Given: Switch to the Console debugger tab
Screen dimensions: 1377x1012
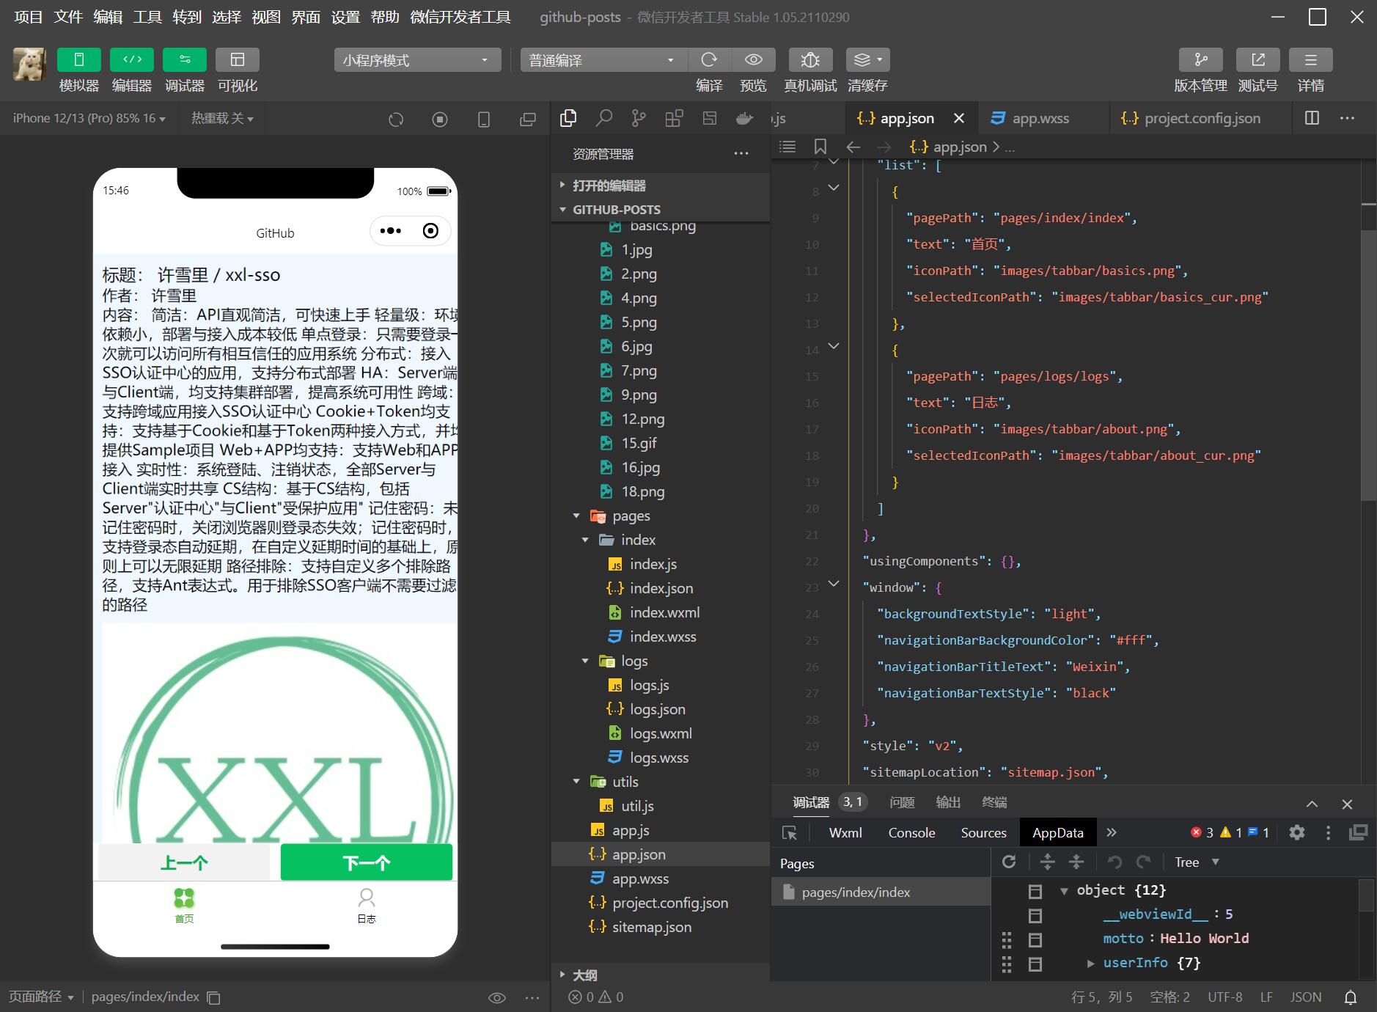Looking at the screenshot, I should (x=911, y=832).
